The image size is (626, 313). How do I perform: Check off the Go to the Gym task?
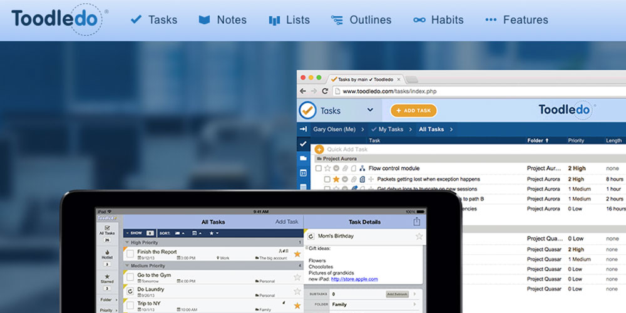(x=130, y=277)
